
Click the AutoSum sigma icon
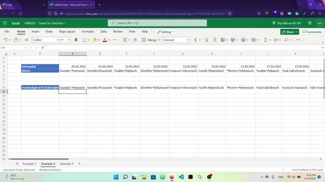point(265,40)
